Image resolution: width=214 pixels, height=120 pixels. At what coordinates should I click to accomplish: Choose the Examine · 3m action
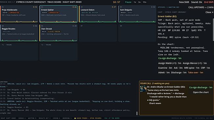(x=165, y=68)
